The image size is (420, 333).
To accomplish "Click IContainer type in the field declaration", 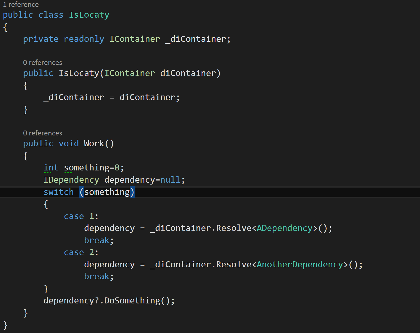I will click(135, 39).
